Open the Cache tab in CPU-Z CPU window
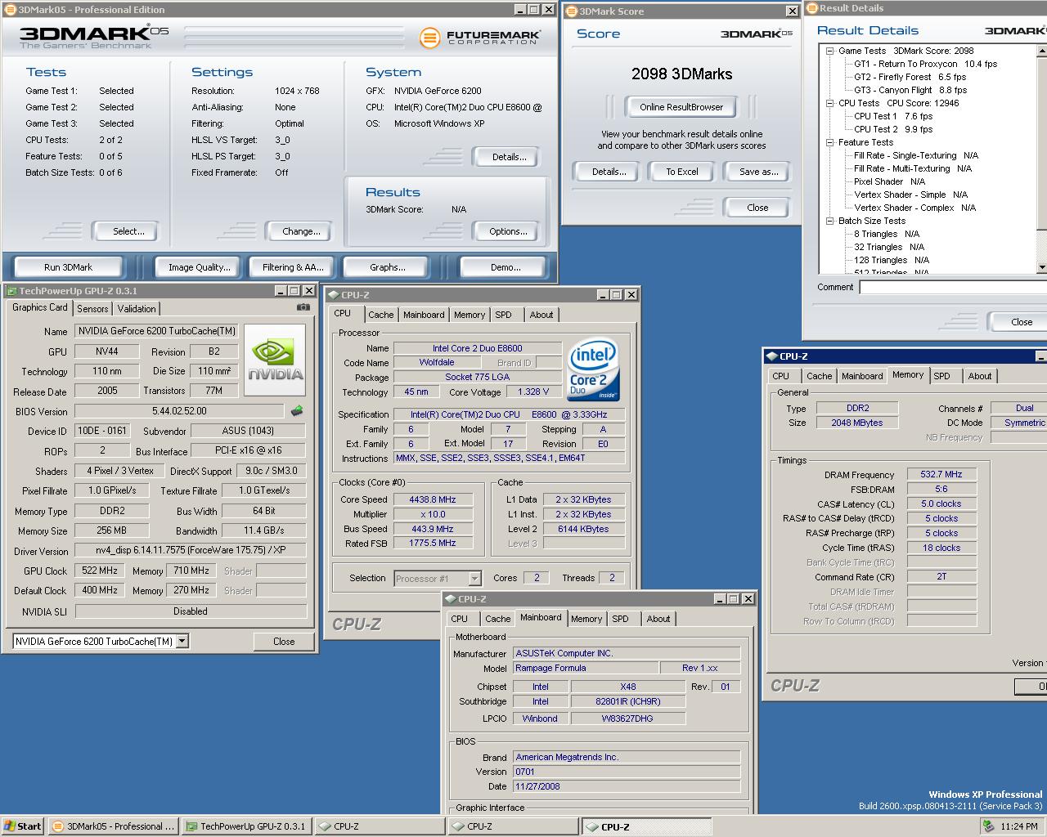Screen dimensions: 1047x837 (380, 315)
